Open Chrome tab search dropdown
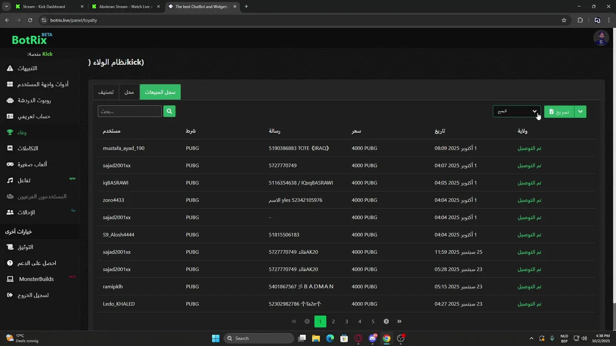This screenshot has height=346, width=616. click(6, 7)
